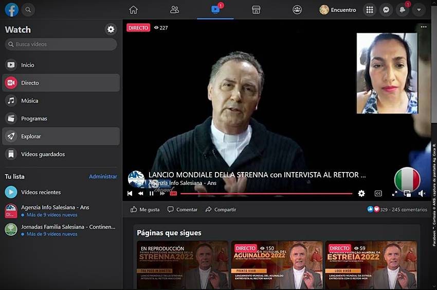Open the ESTREIA 2022 live thumbnail

click(x=371, y=265)
